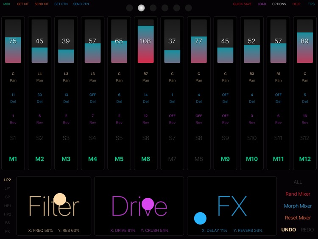Solo track S12
The width and height of the screenshot is (318, 239).
(305, 138)
